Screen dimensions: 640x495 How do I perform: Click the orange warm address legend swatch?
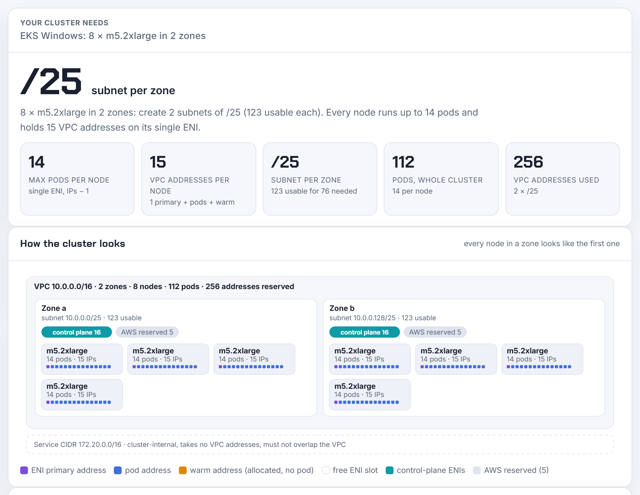point(183,470)
